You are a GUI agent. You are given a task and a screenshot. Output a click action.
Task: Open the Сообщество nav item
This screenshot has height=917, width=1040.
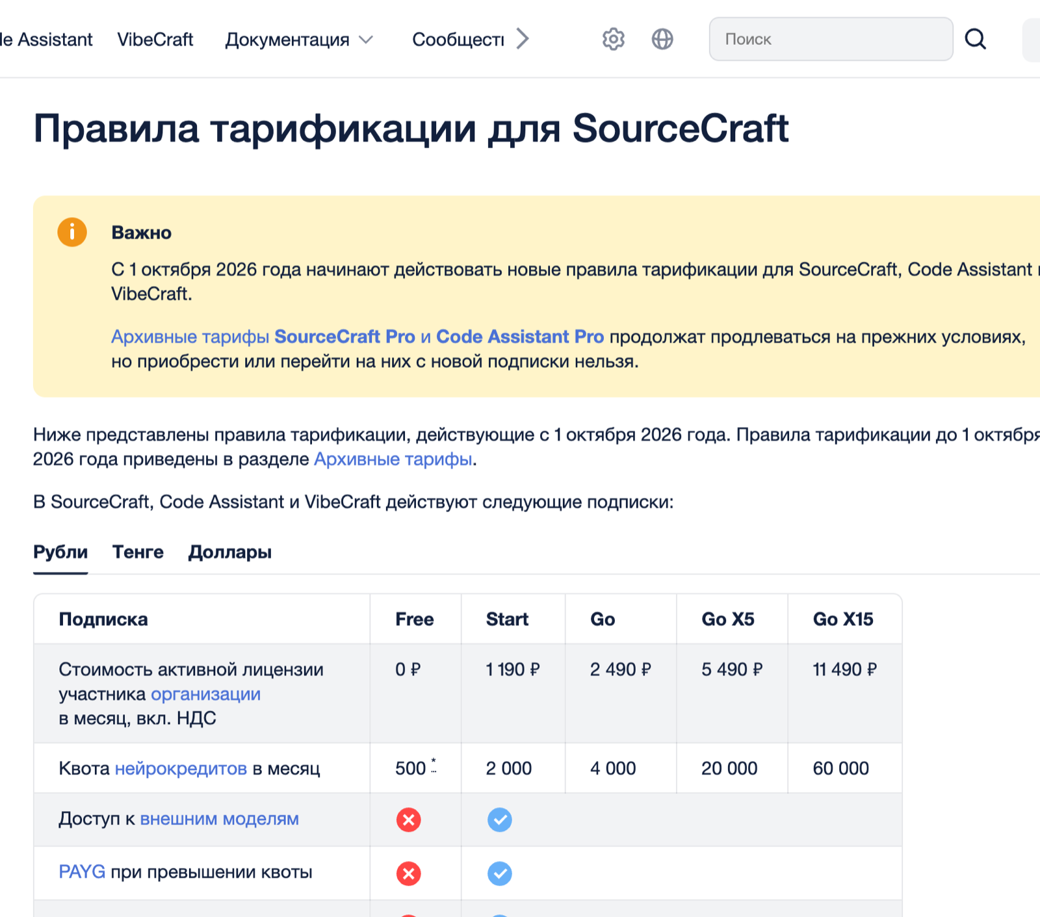point(458,40)
